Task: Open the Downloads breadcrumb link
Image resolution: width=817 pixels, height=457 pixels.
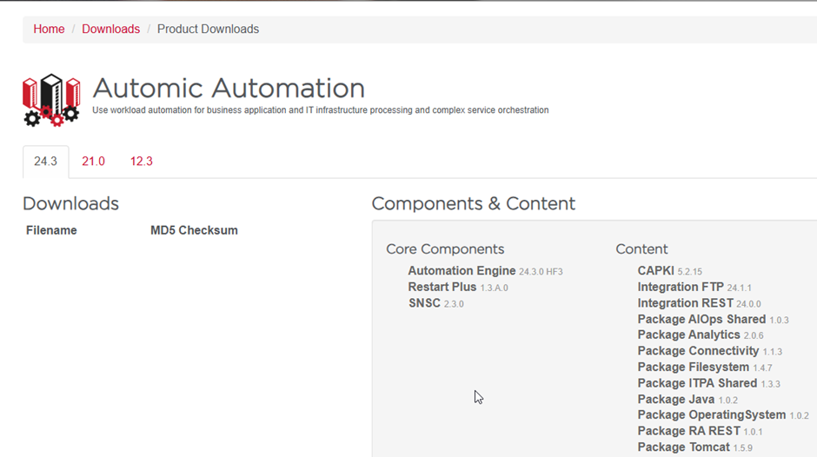Action: pos(111,30)
